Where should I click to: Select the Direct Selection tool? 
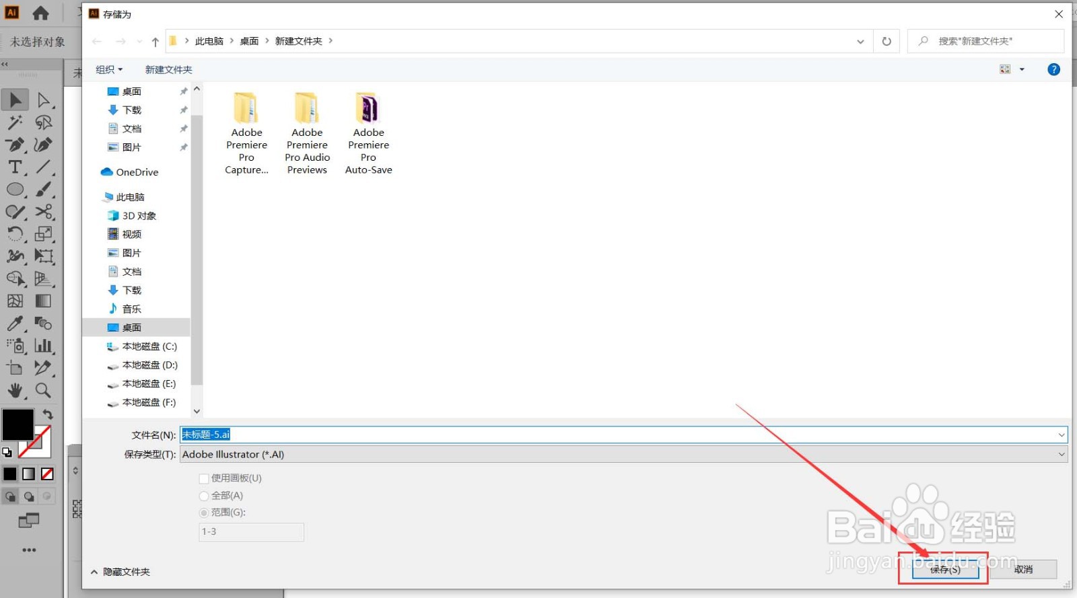(44, 100)
